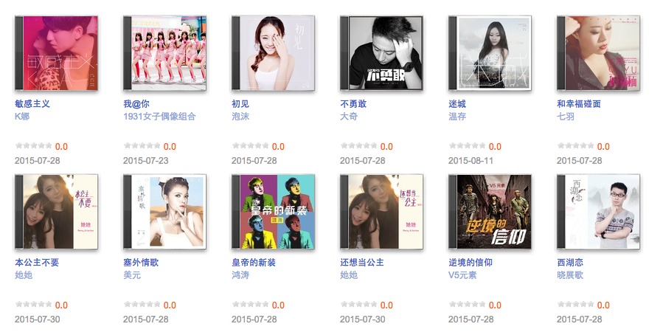Open the 不勇敢 black-and-white album cover
Image resolution: width=663 pixels, height=335 pixels.
click(x=381, y=53)
